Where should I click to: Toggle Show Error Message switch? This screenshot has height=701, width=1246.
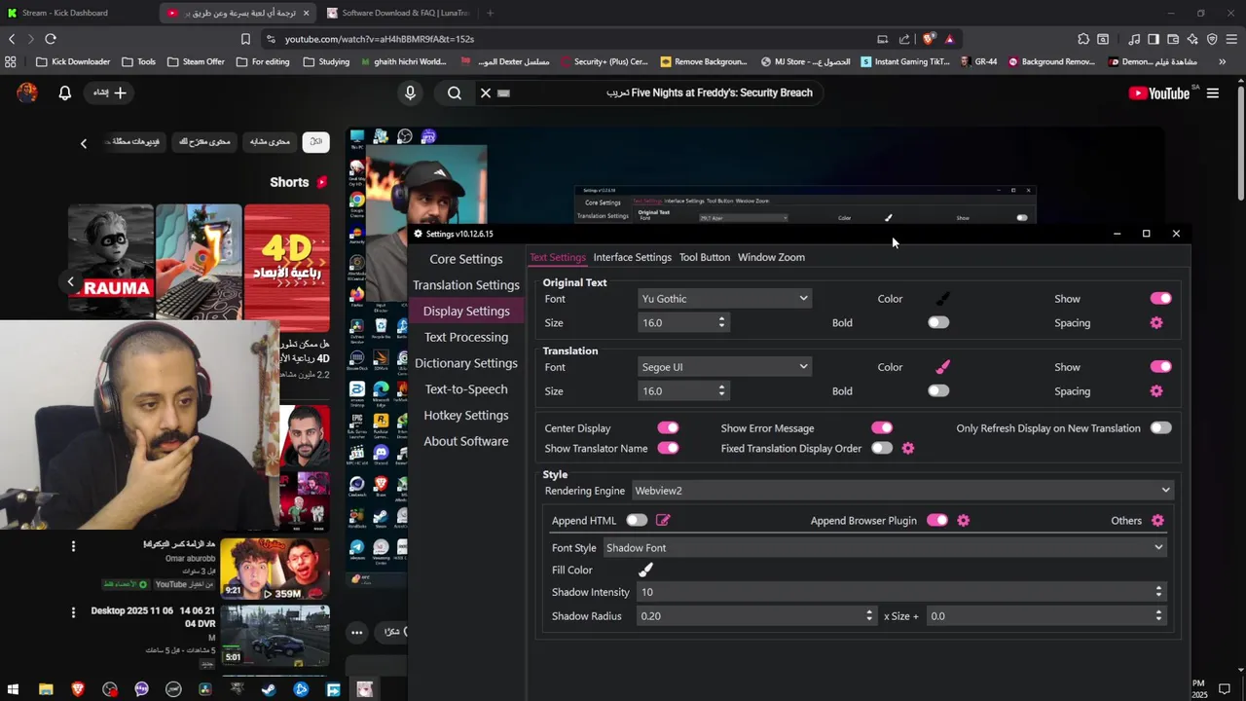coord(882,427)
